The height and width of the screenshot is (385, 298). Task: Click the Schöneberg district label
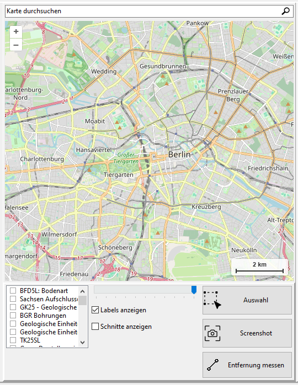(x=115, y=247)
